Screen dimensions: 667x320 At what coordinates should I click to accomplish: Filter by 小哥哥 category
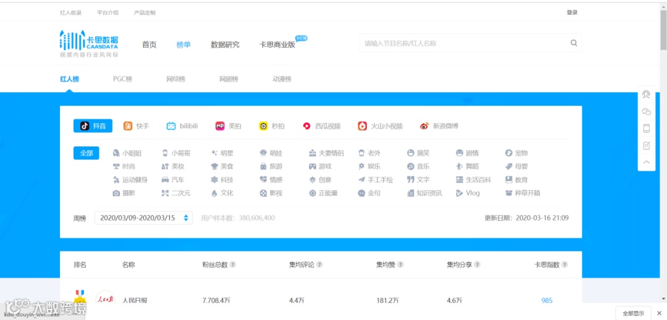176,153
